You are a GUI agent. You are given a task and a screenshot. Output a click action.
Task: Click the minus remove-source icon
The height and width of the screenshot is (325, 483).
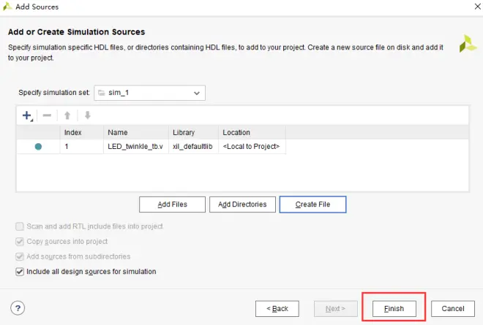click(x=47, y=115)
